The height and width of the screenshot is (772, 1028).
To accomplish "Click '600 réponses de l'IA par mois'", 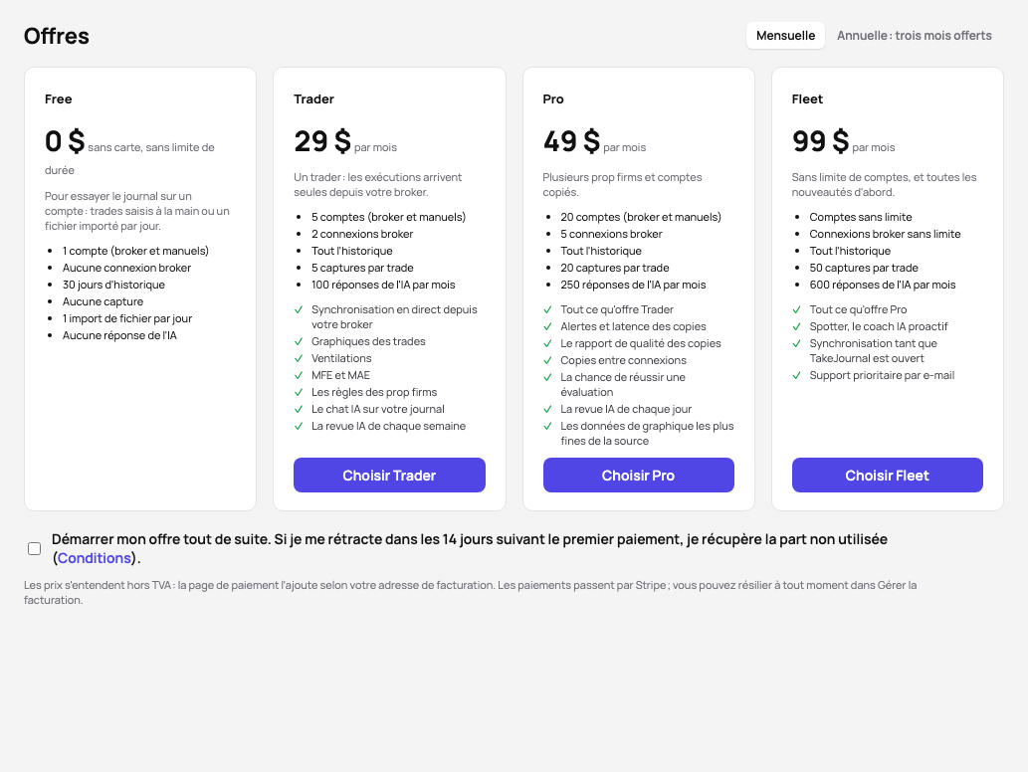I will (882, 286).
